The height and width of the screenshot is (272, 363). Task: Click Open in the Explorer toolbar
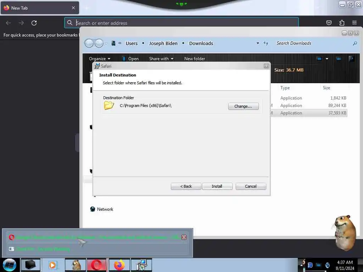point(130,59)
